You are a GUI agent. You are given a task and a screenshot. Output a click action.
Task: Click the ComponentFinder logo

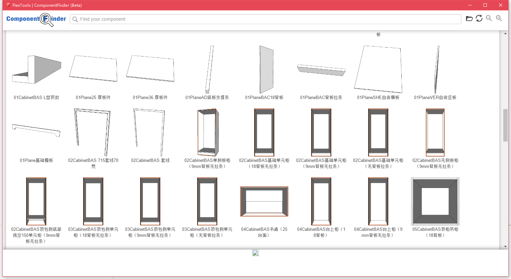point(36,19)
